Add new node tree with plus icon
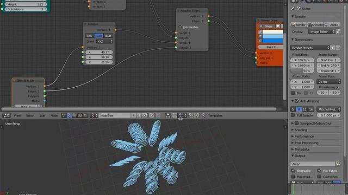Screen dimensions: 348x195 tap(139, 115)
